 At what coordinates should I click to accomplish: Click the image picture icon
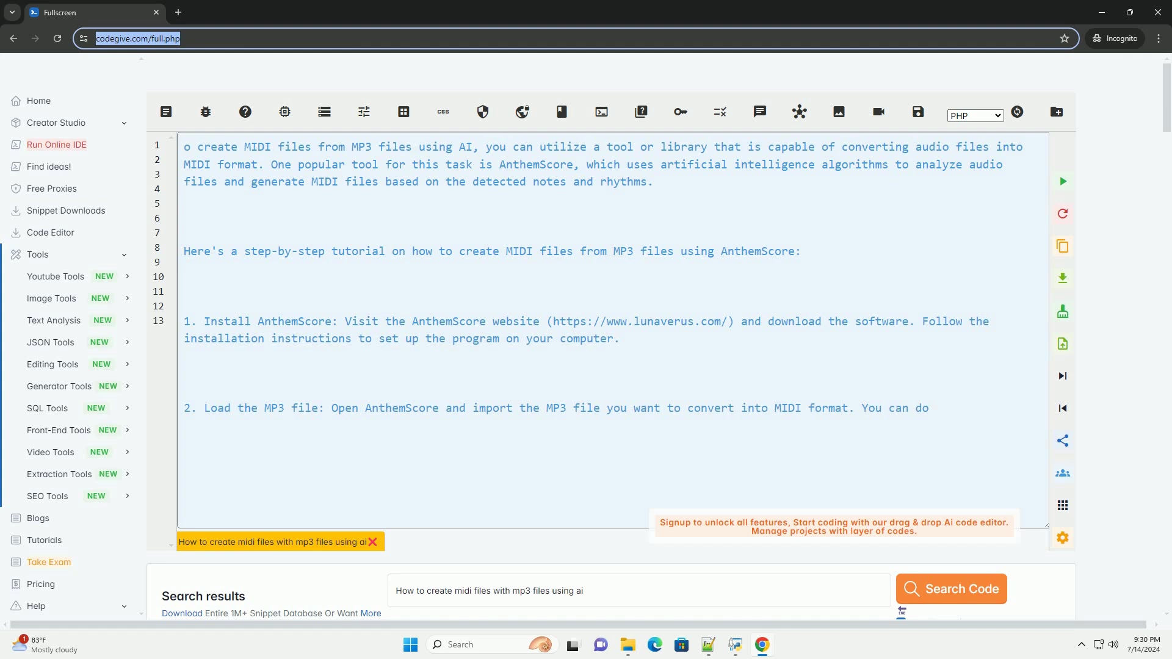[839, 112]
